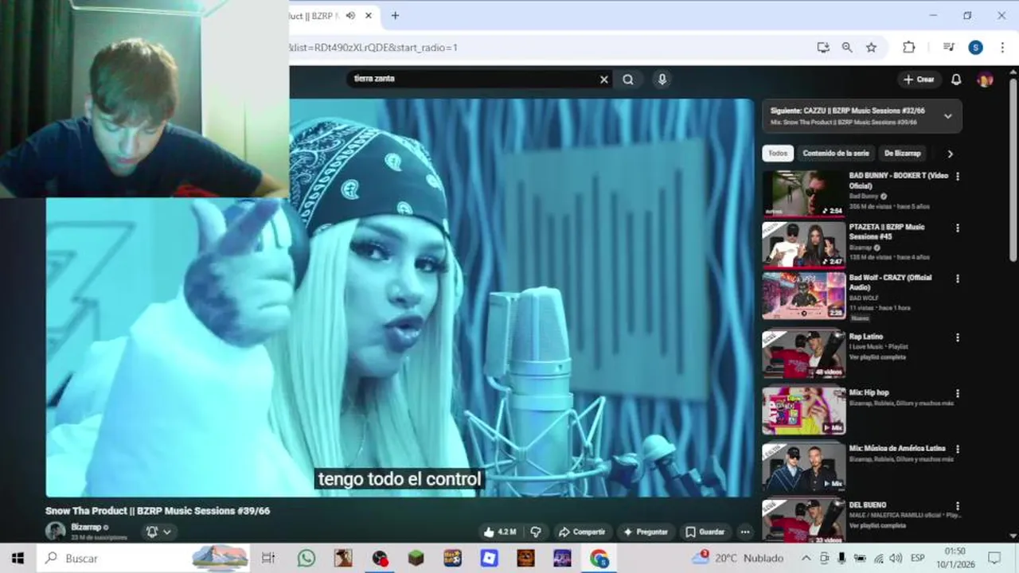Open the Rap Latino playlist title

(x=866, y=337)
